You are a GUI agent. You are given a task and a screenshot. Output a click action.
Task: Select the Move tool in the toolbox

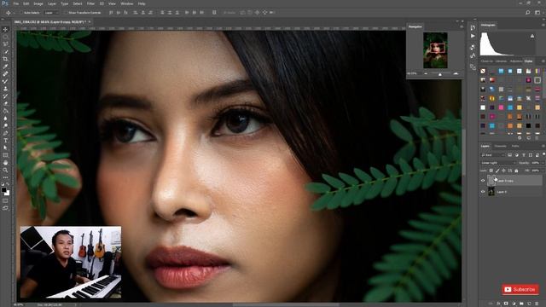pyautogui.click(x=5, y=30)
